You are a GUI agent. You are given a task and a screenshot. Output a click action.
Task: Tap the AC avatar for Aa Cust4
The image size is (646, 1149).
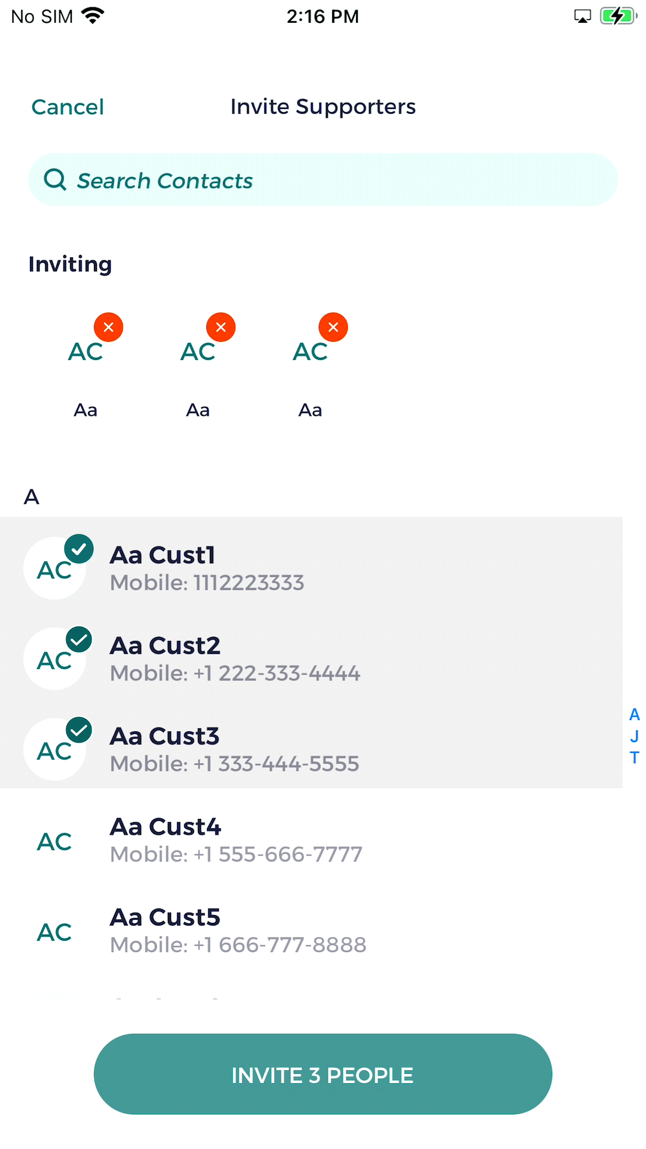[54, 841]
